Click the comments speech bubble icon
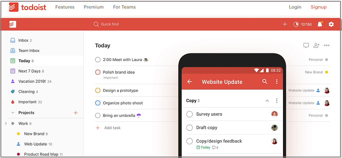The height and width of the screenshot is (158, 342). click(x=306, y=46)
